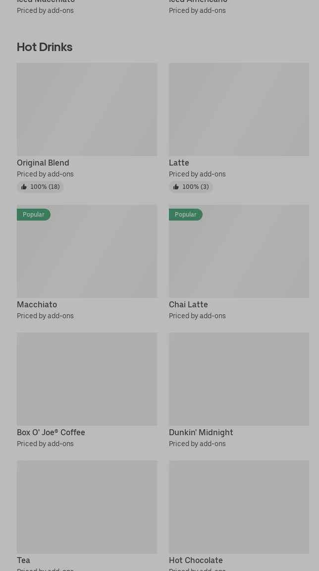Image resolution: width=319 pixels, height=571 pixels.
Task: Select the Hot Chocolate item image
Action: click(x=239, y=507)
